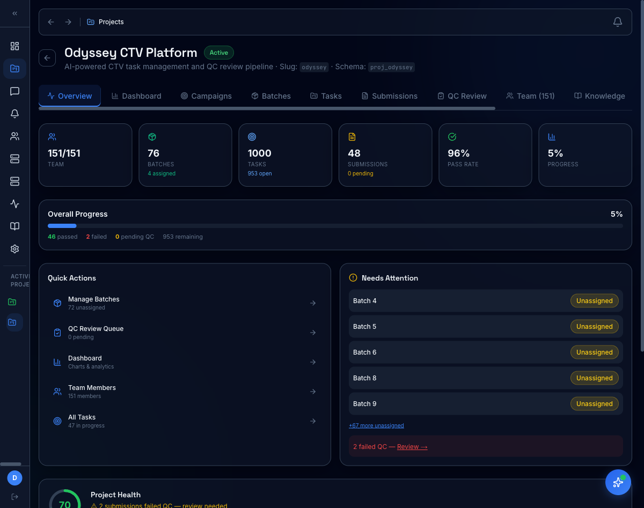The height and width of the screenshot is (508, 644).
Task: Open the users icon in sidebar
Action: pos(14,136)
